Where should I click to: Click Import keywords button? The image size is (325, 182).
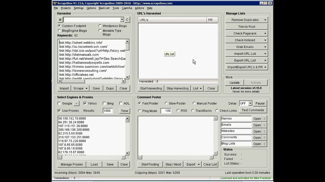point(64,88)
